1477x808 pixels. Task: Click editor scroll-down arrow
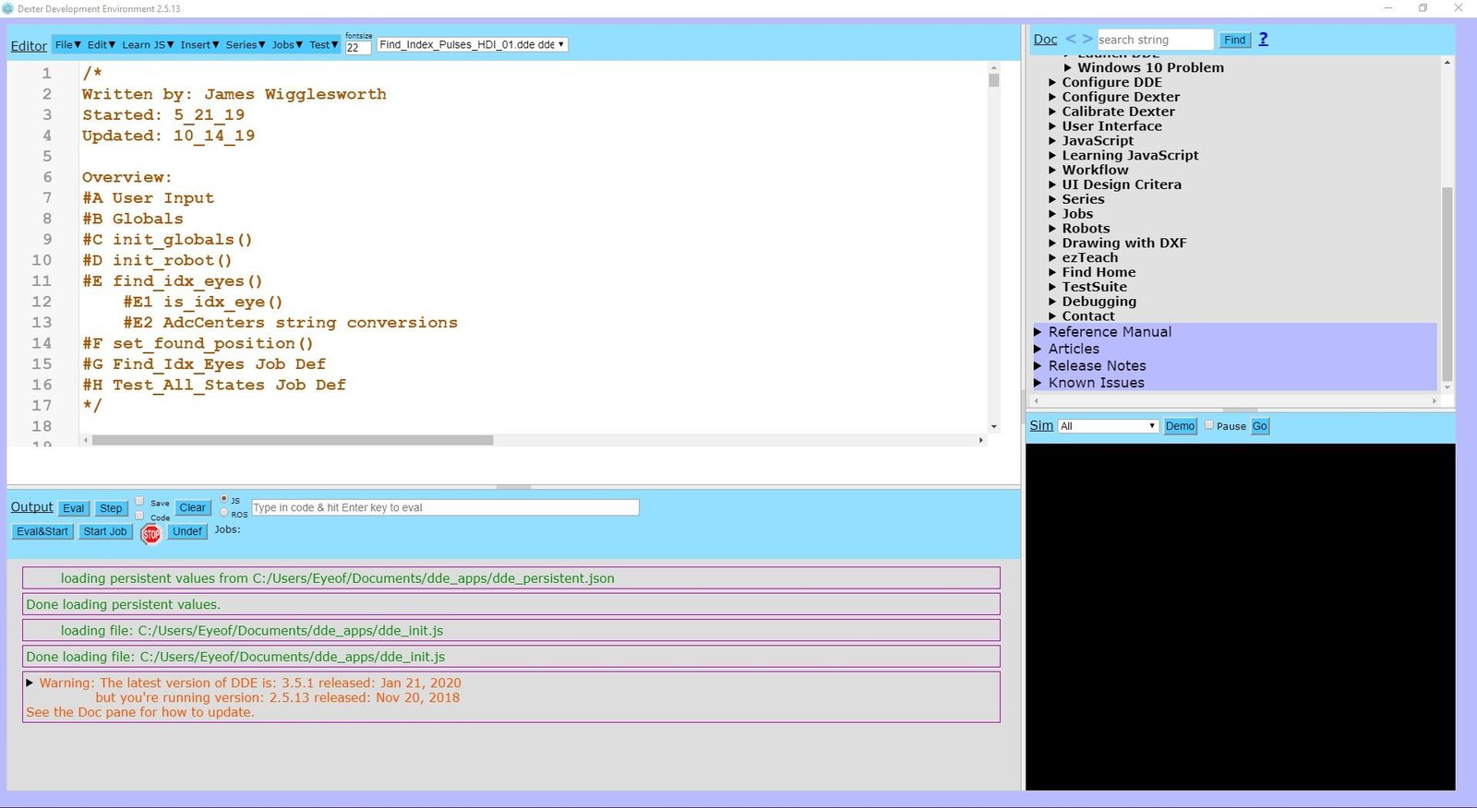(x=993, y=426)
